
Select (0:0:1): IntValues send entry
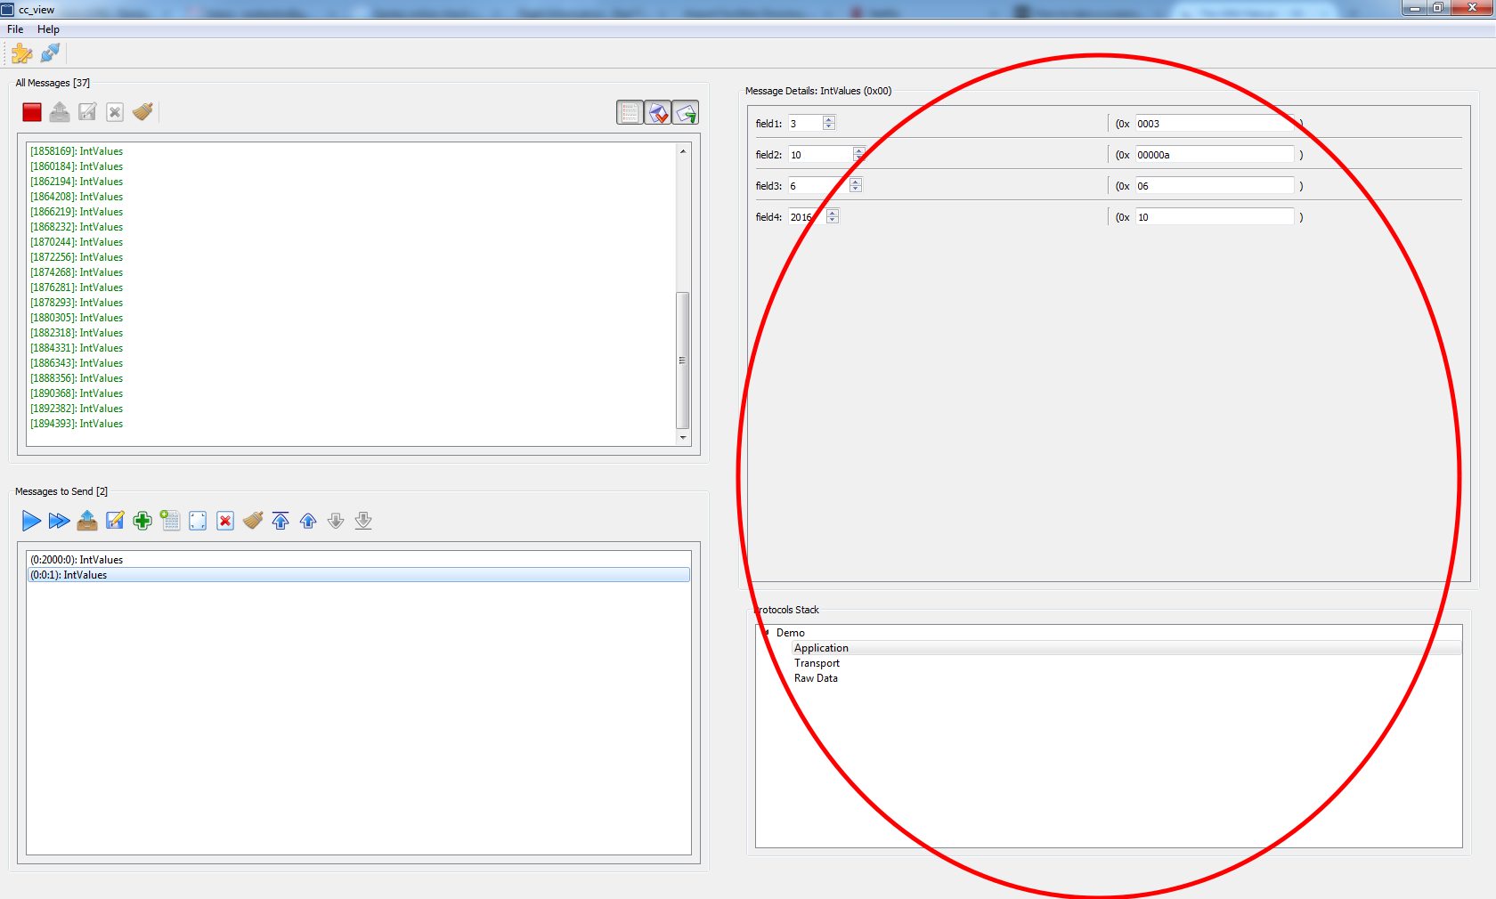[x=359, y=575]
